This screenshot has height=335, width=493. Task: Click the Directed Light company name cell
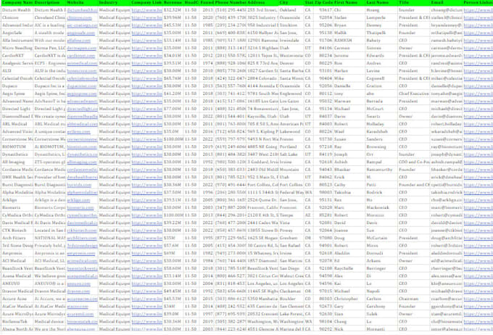17,109
